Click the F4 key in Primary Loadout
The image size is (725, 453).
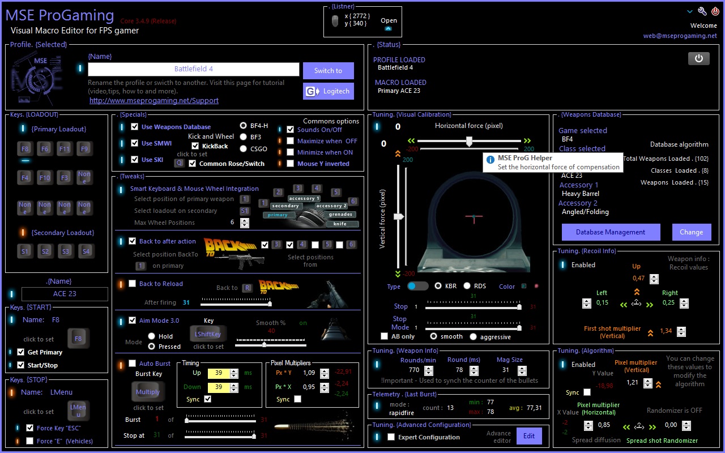point(25,177)
